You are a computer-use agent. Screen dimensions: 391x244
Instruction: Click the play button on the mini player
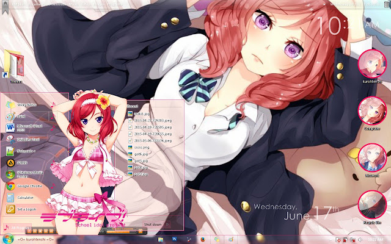pyautogui.click(x=29, y=231)
